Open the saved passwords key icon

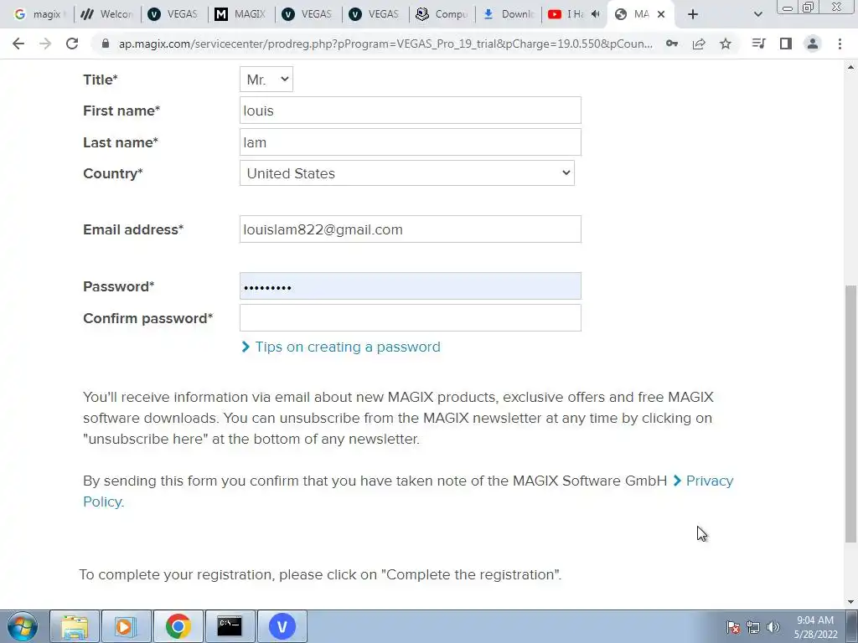click(672, 44)
